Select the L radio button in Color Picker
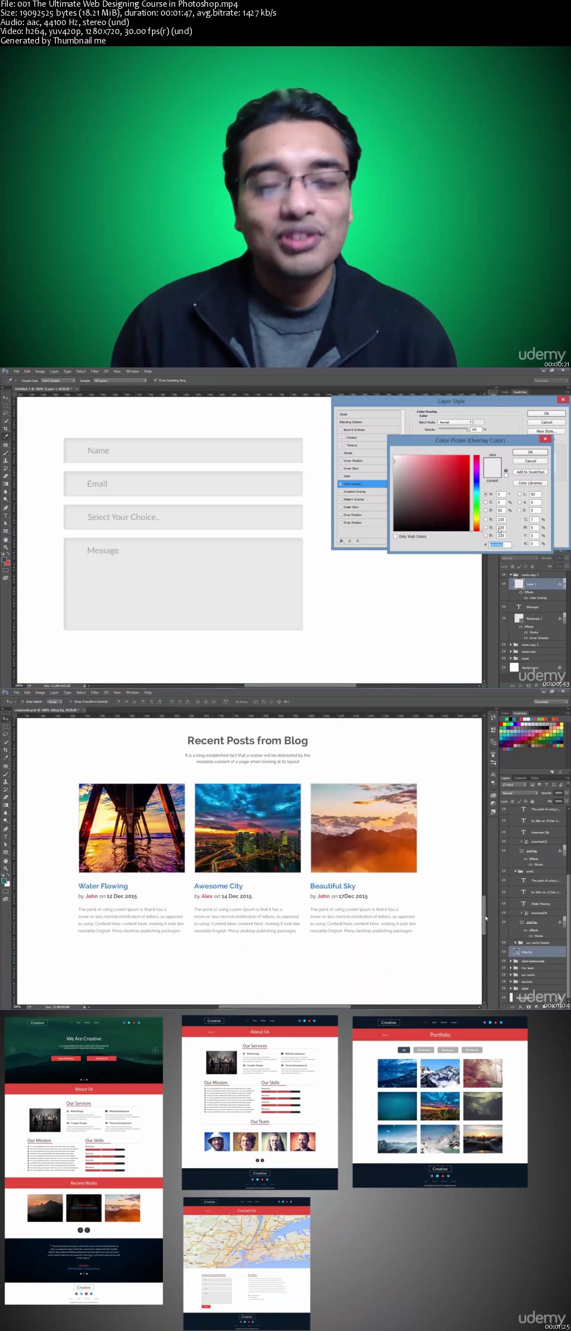Screen dimensions: 571x1331 point(520,494)
